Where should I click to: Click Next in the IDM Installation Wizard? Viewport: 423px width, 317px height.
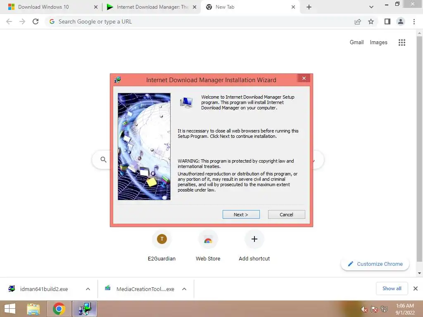click(241, 215)
